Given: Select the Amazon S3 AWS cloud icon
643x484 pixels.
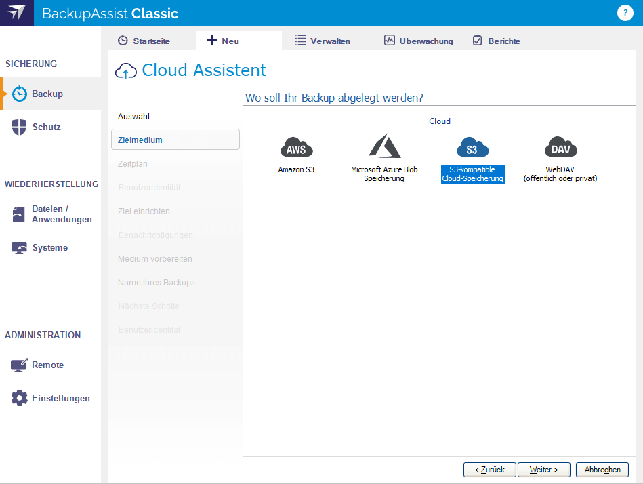Looking at the screenshot, I should 297,148.
